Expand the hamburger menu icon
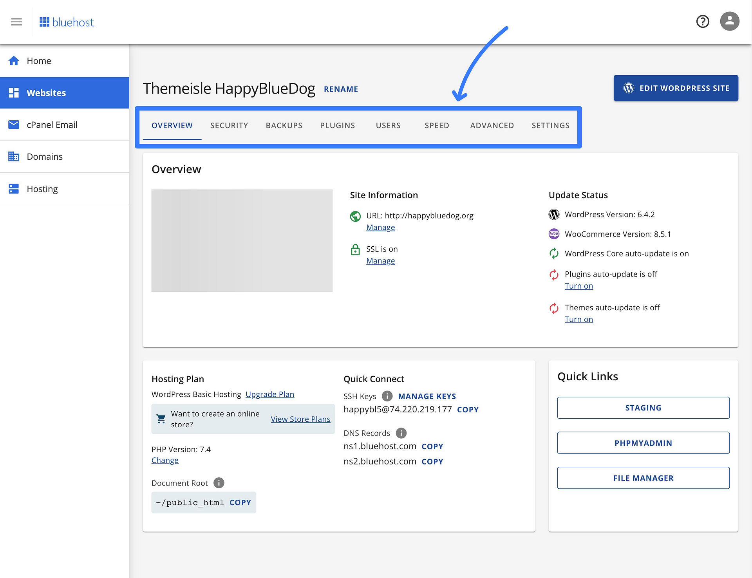 16,21
